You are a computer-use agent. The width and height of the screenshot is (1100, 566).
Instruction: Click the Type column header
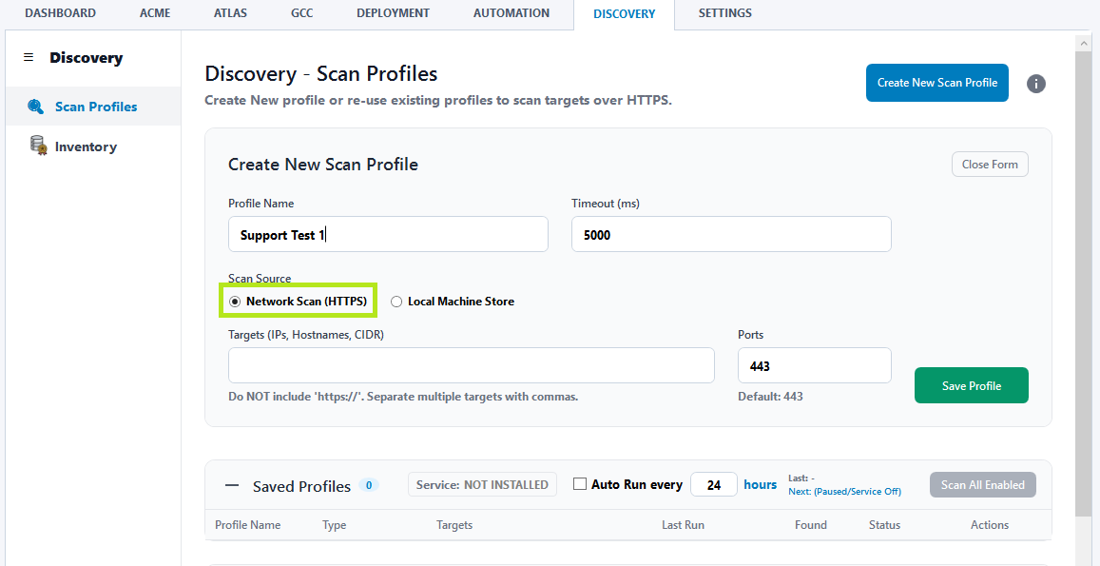(x=334, y=524)
